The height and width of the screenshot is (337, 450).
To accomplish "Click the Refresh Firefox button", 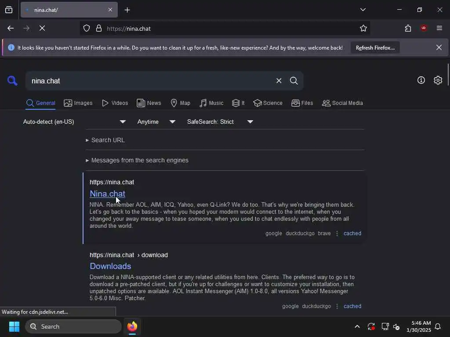I will (375, 48).
